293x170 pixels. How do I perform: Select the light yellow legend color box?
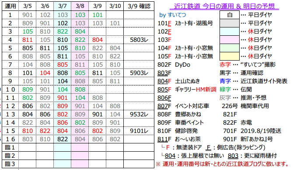coord(230,56)
